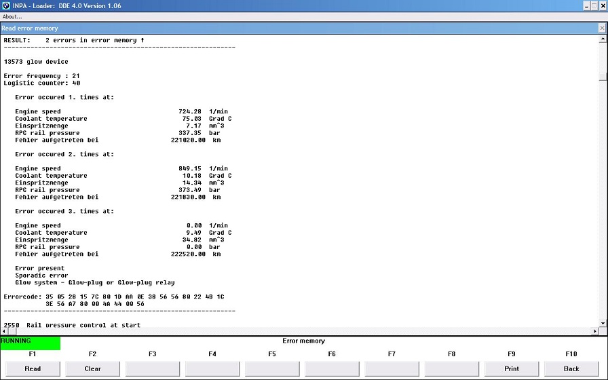Screen dimensions: 608x380
Task: Print the error memory report
Action: (x=512, y=368)
